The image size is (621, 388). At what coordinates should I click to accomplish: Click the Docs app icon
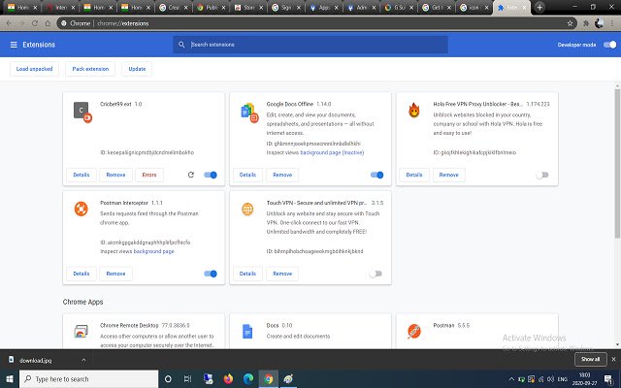tap(247, 332)
